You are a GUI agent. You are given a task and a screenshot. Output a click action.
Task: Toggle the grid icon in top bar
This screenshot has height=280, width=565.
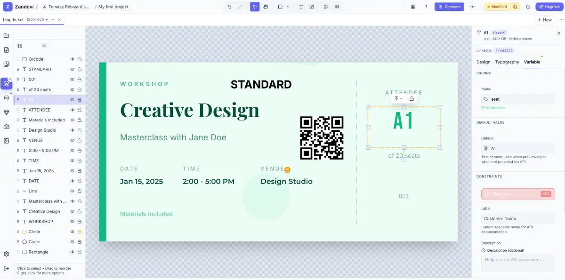(x=413, y=7)
